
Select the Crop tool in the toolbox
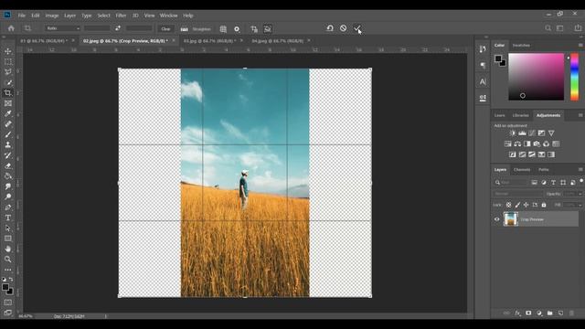pos(8,93)
